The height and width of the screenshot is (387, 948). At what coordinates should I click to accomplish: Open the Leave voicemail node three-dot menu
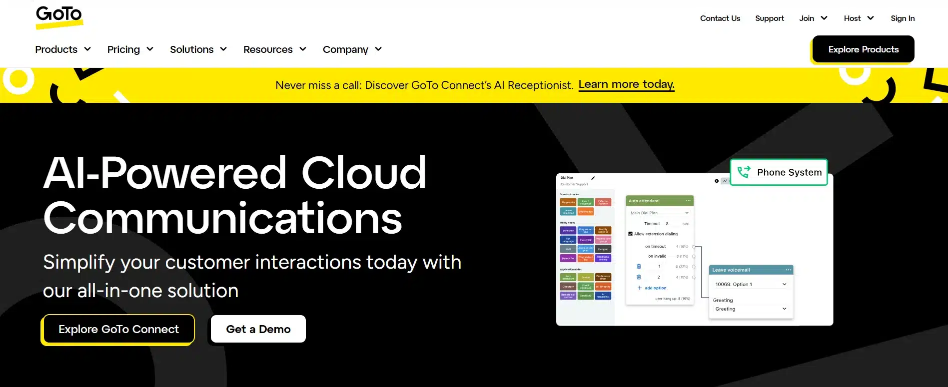(788, 270)
